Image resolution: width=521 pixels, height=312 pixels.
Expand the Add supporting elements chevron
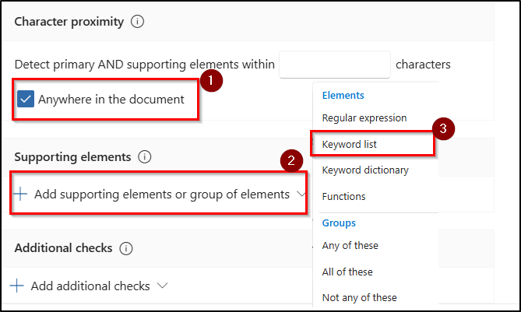301,195
